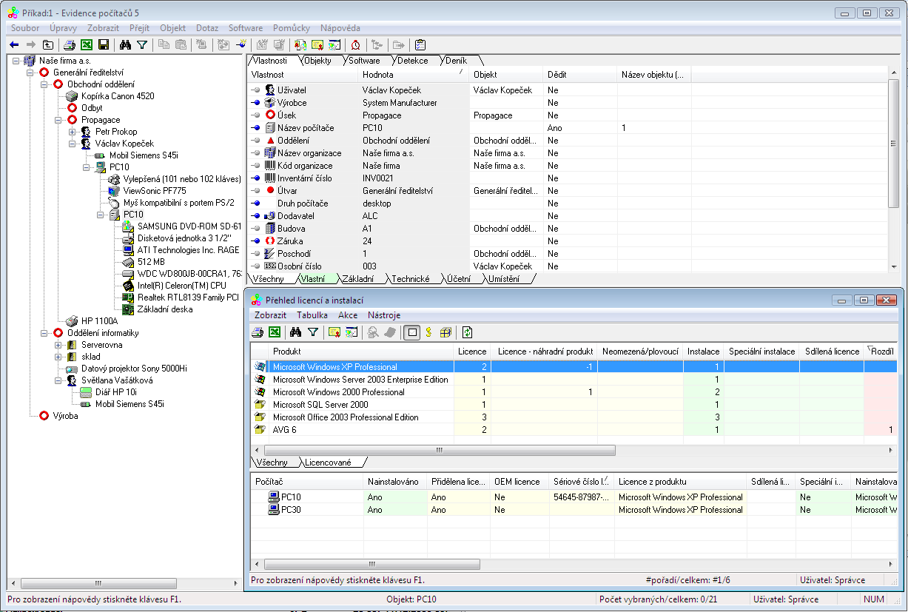Sort by the Hodnota column header
The image size is (908, 612).
pyautogui.click(x=413, y=75)
